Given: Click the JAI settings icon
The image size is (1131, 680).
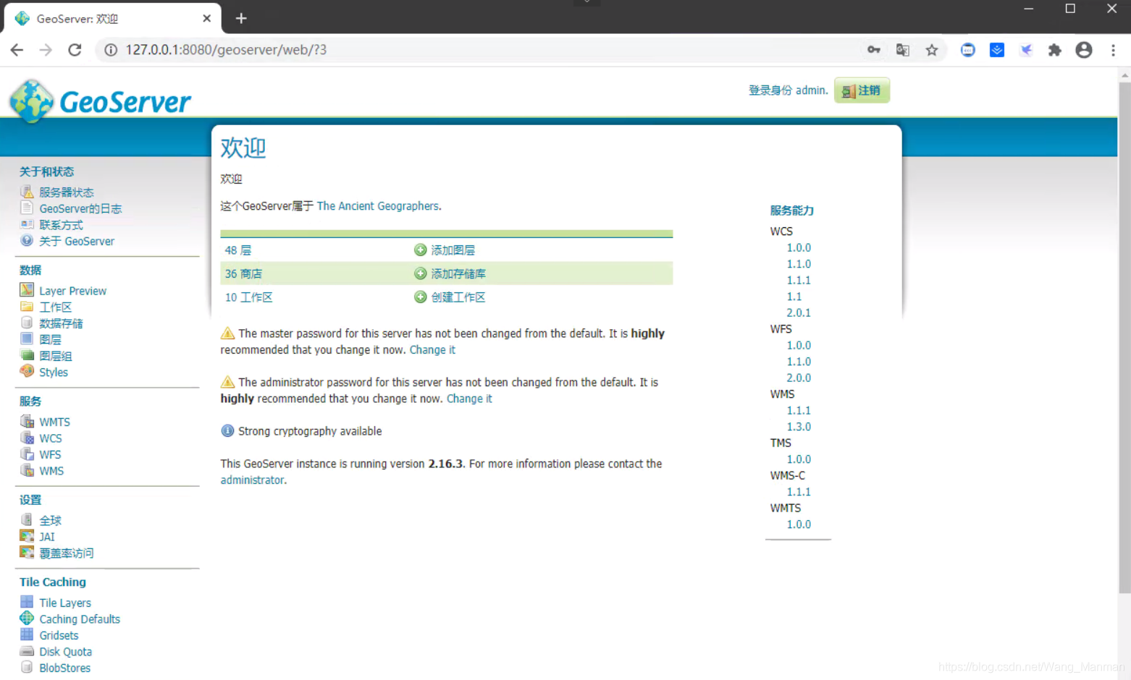Looking at the screenshot, I should (27, 536).
